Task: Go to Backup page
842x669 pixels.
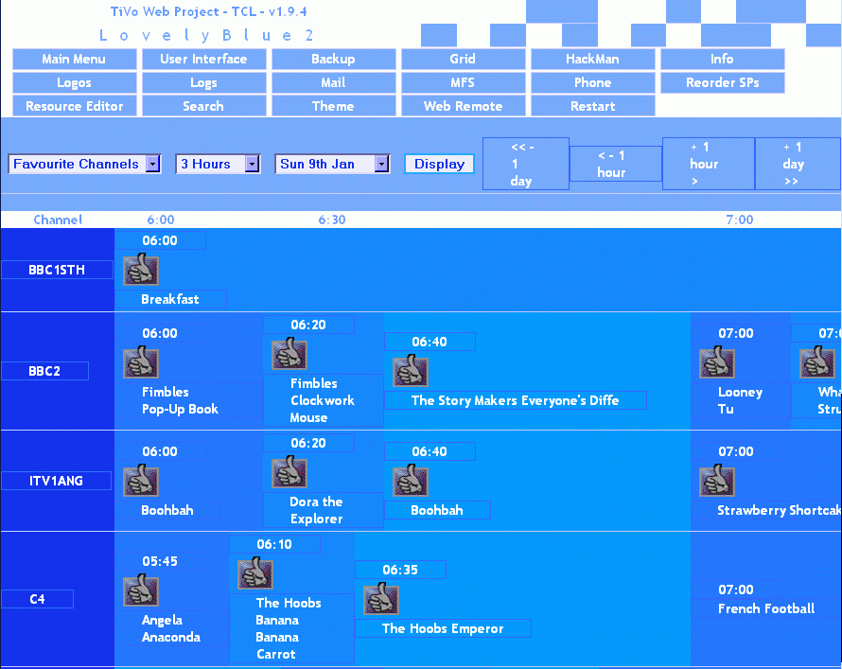Action: coord(333,59)
